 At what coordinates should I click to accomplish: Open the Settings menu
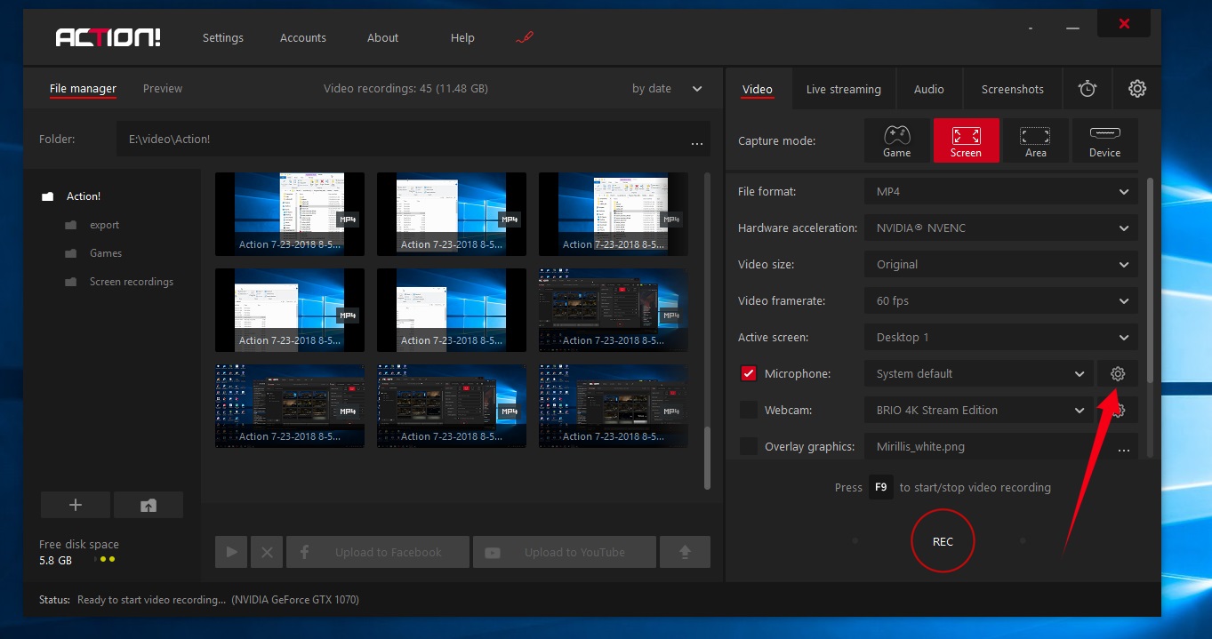[223, 38]
